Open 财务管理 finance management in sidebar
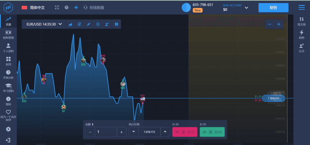 point(8,35)
